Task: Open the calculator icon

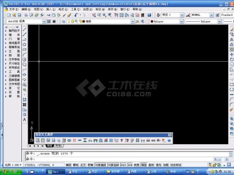Action: (x=143, y=15)
